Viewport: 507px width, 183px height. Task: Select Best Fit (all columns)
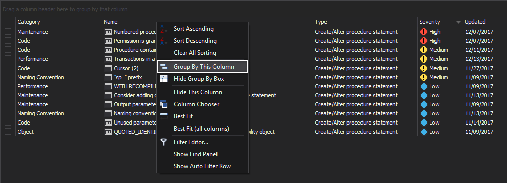coord(202,128)
